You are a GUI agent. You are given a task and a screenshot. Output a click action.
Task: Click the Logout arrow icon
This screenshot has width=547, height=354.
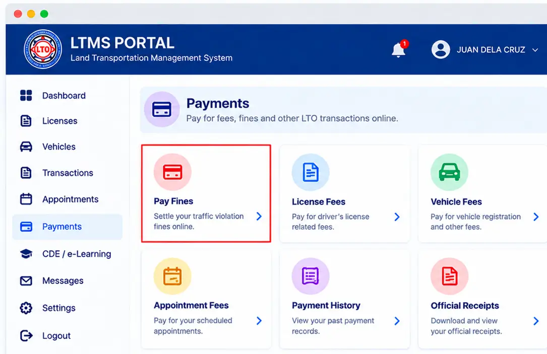[x=26, y=335]
